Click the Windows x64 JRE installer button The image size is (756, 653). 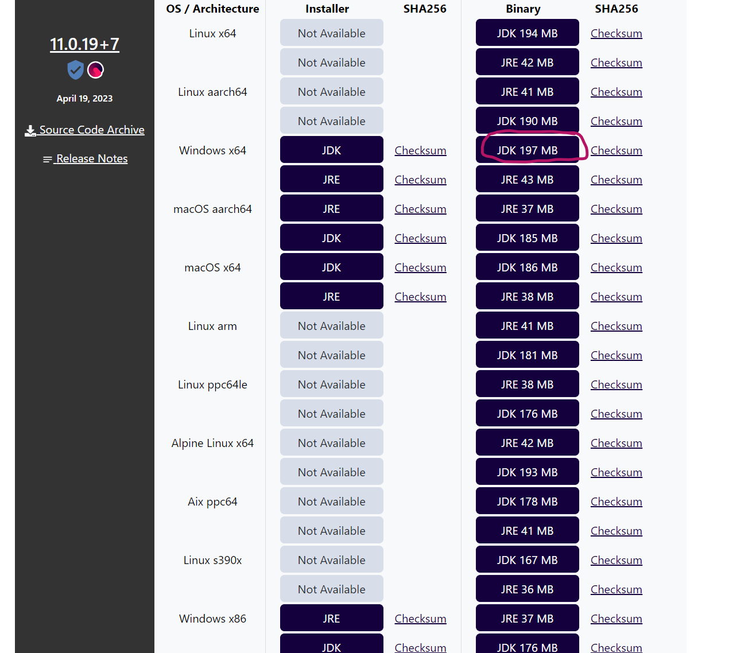point(331,180)
